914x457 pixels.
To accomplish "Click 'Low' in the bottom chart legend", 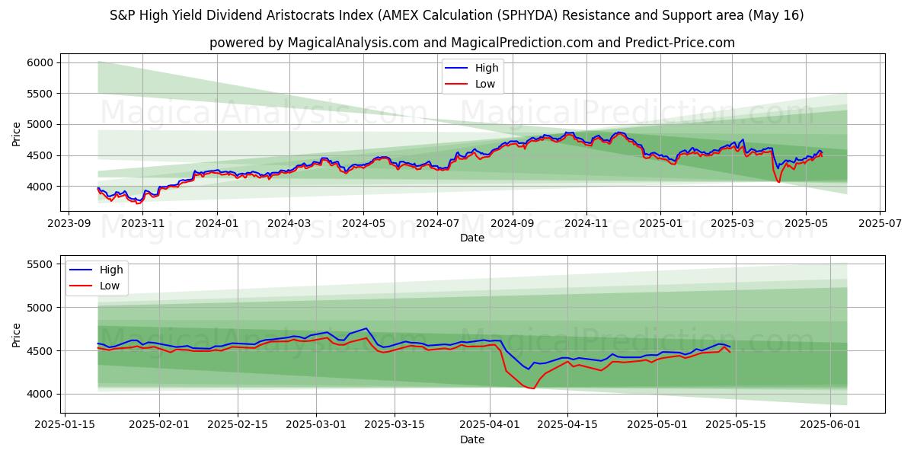I will coord(109,286).
